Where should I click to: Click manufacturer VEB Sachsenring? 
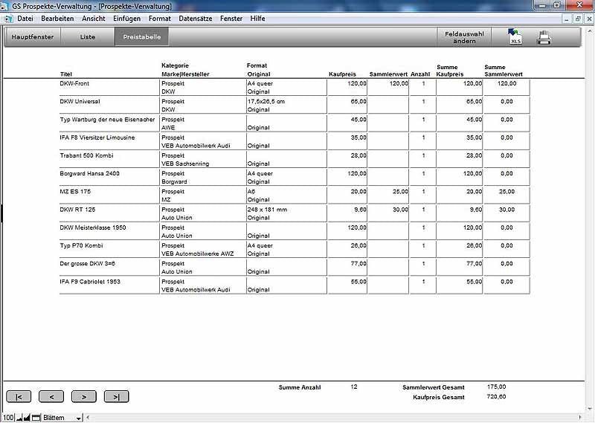185,164
